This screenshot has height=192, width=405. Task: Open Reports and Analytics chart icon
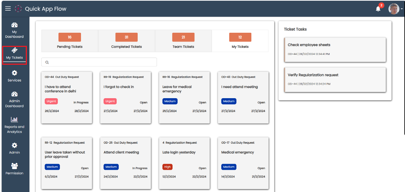(x=15, y=119)
